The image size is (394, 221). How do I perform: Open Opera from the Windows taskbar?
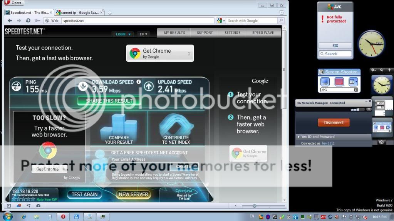tap(63, 216)
